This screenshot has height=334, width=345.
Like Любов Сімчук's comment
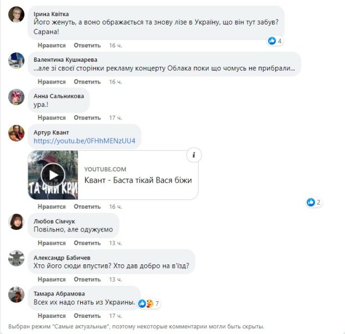coord(52,243)
